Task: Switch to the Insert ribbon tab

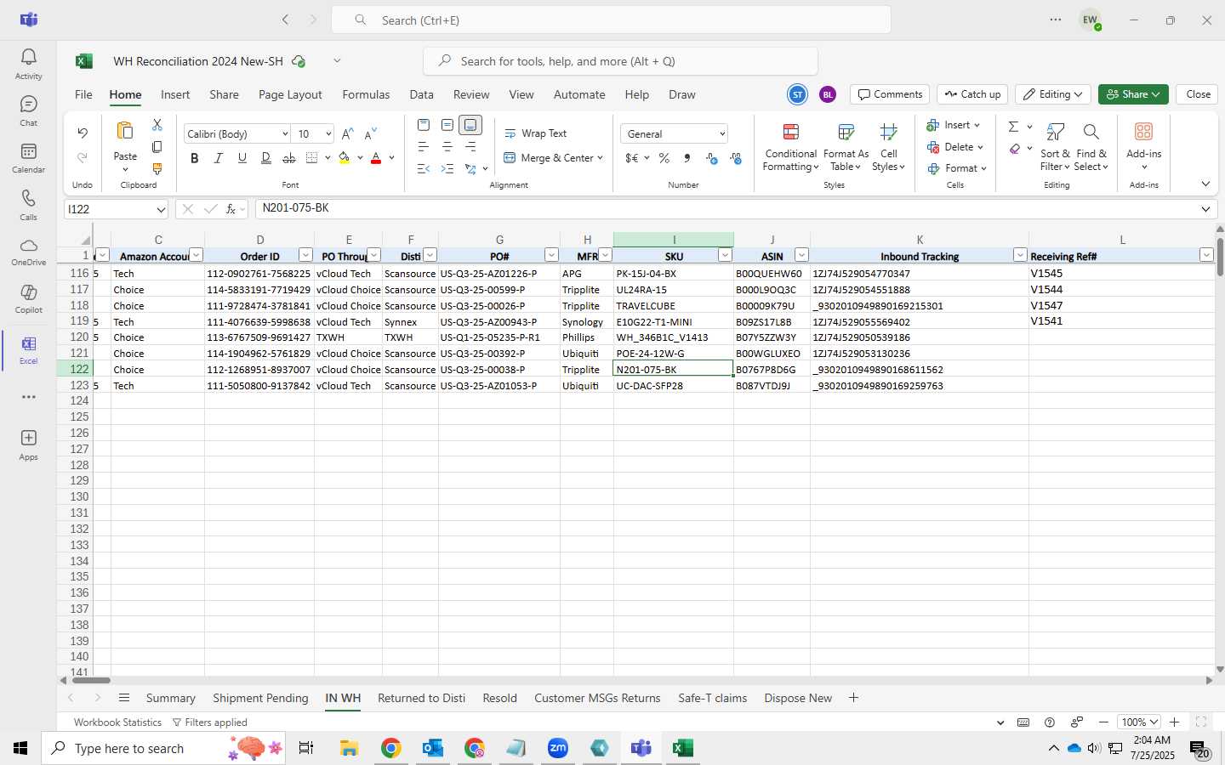Action: point(175,94)
